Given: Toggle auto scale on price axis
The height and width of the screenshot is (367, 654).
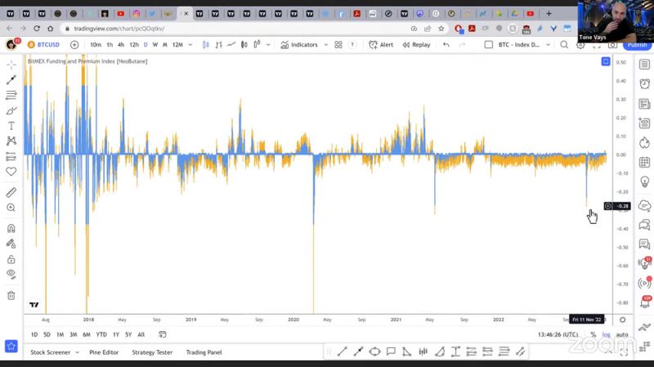Looking at the screenshot, I should click(x=622, y=334).
